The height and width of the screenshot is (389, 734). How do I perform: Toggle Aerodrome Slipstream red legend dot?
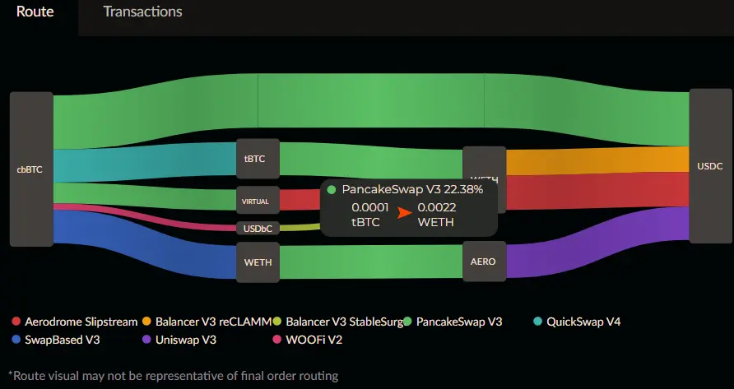(16, 322)
